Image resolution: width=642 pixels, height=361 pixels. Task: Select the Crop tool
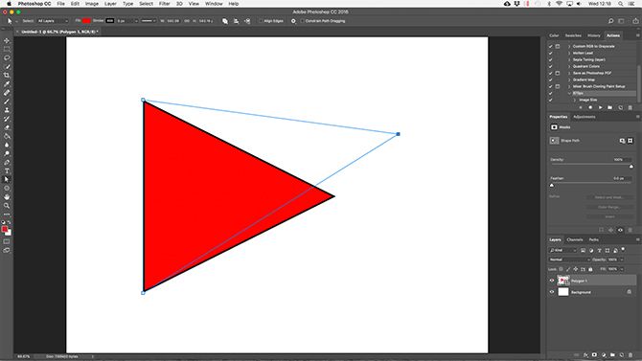(x=7, y=76)
